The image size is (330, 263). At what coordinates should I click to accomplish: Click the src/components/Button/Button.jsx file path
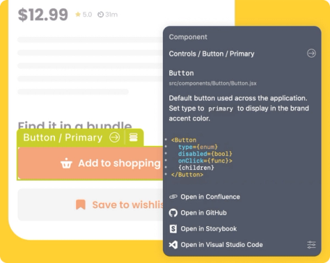[213, 83]
